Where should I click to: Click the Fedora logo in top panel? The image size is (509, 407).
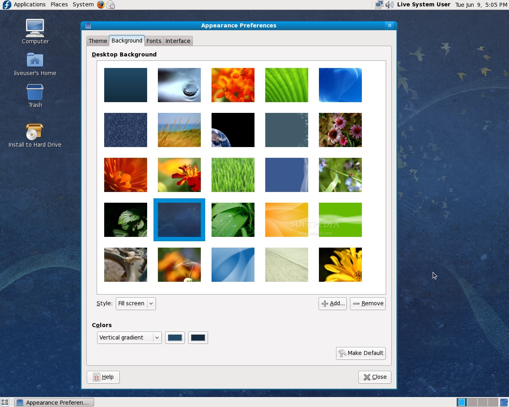7,5
